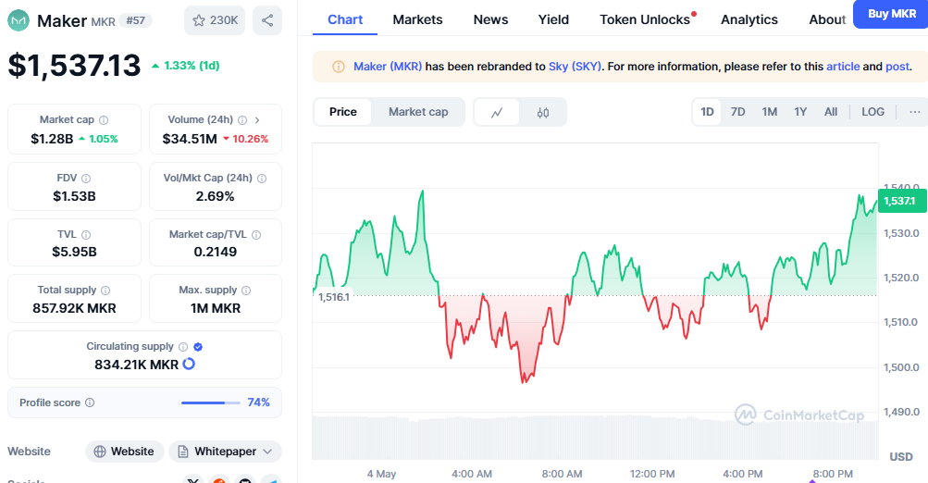Click the Market cap info icon
This screenshot has width=928, height=483.
[x=104, y=120]
